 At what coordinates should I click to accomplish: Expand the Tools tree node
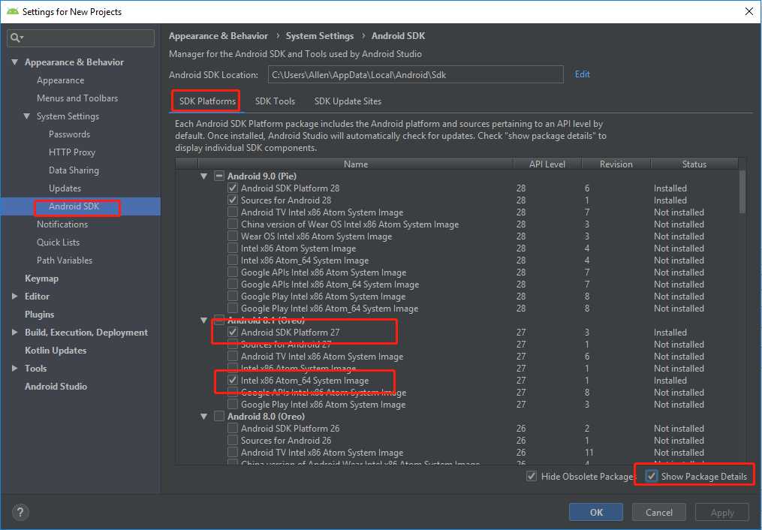click(x=14, y=369)
